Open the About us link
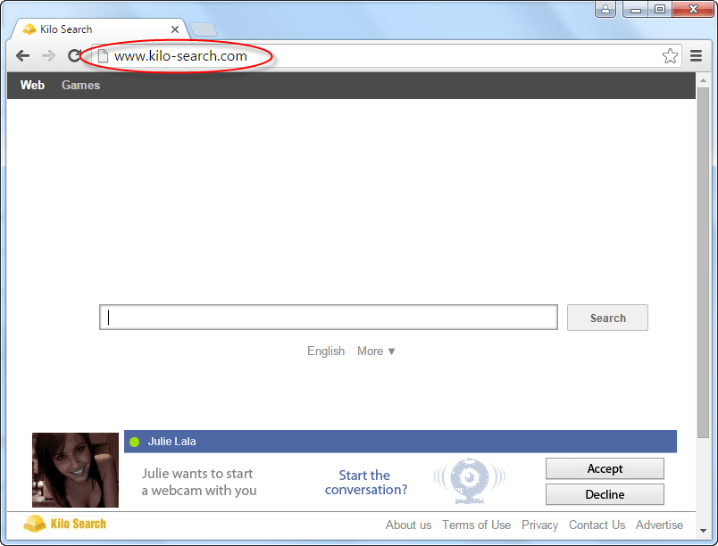This screenshot has height=546, width=718. pos(408,525)
